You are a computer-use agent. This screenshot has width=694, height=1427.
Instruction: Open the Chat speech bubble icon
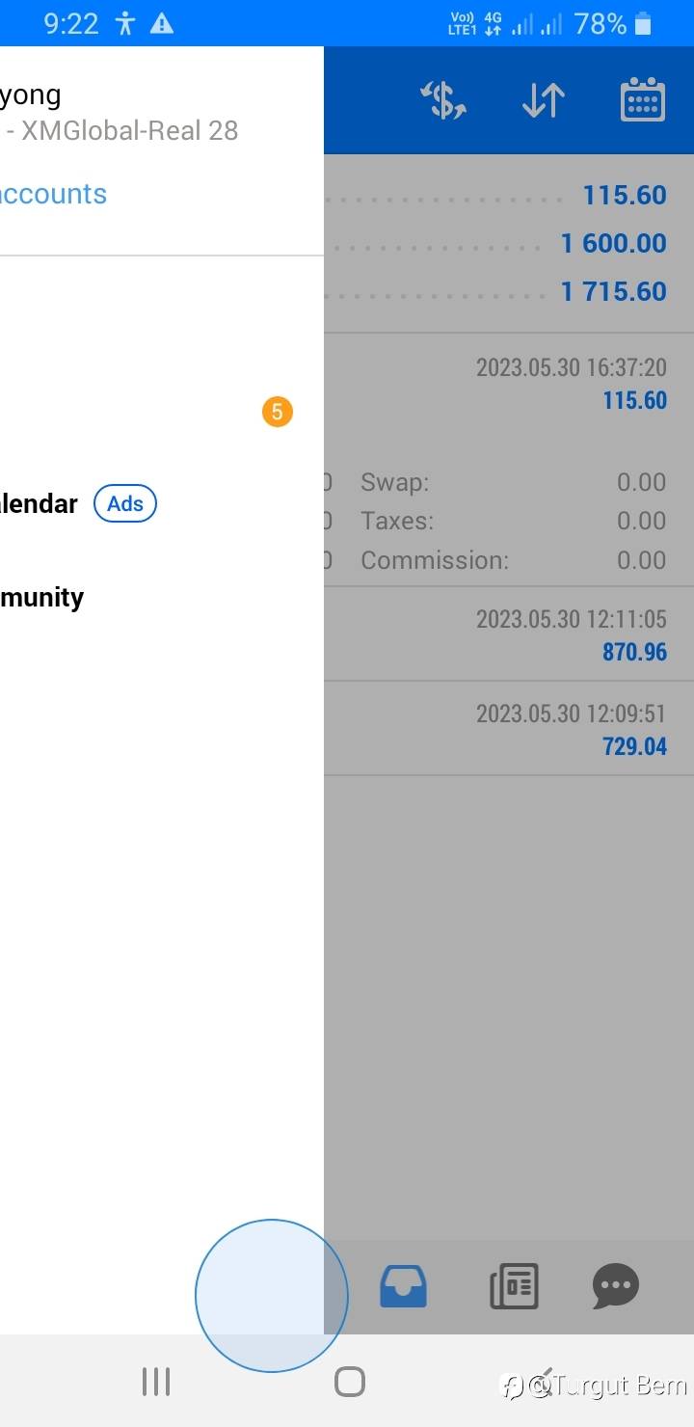coord(615,1286)
